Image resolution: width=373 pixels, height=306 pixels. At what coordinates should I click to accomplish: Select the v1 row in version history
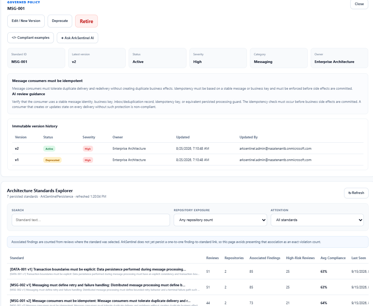pyautogui.click(x=188, y=160)
